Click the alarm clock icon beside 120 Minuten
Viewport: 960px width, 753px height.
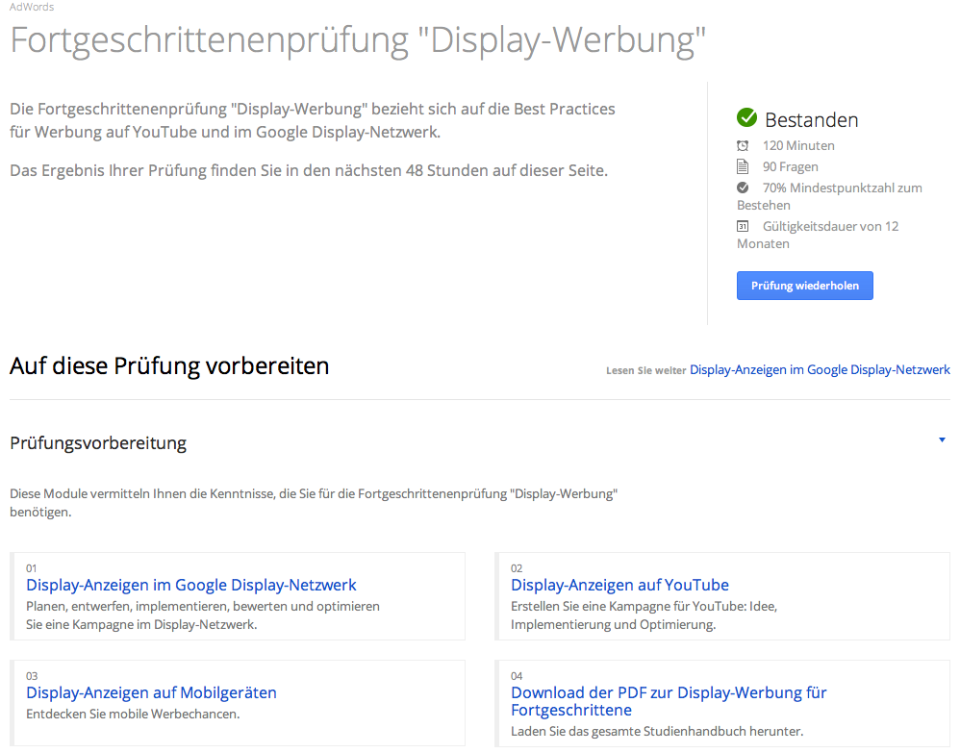pos(743,146)
